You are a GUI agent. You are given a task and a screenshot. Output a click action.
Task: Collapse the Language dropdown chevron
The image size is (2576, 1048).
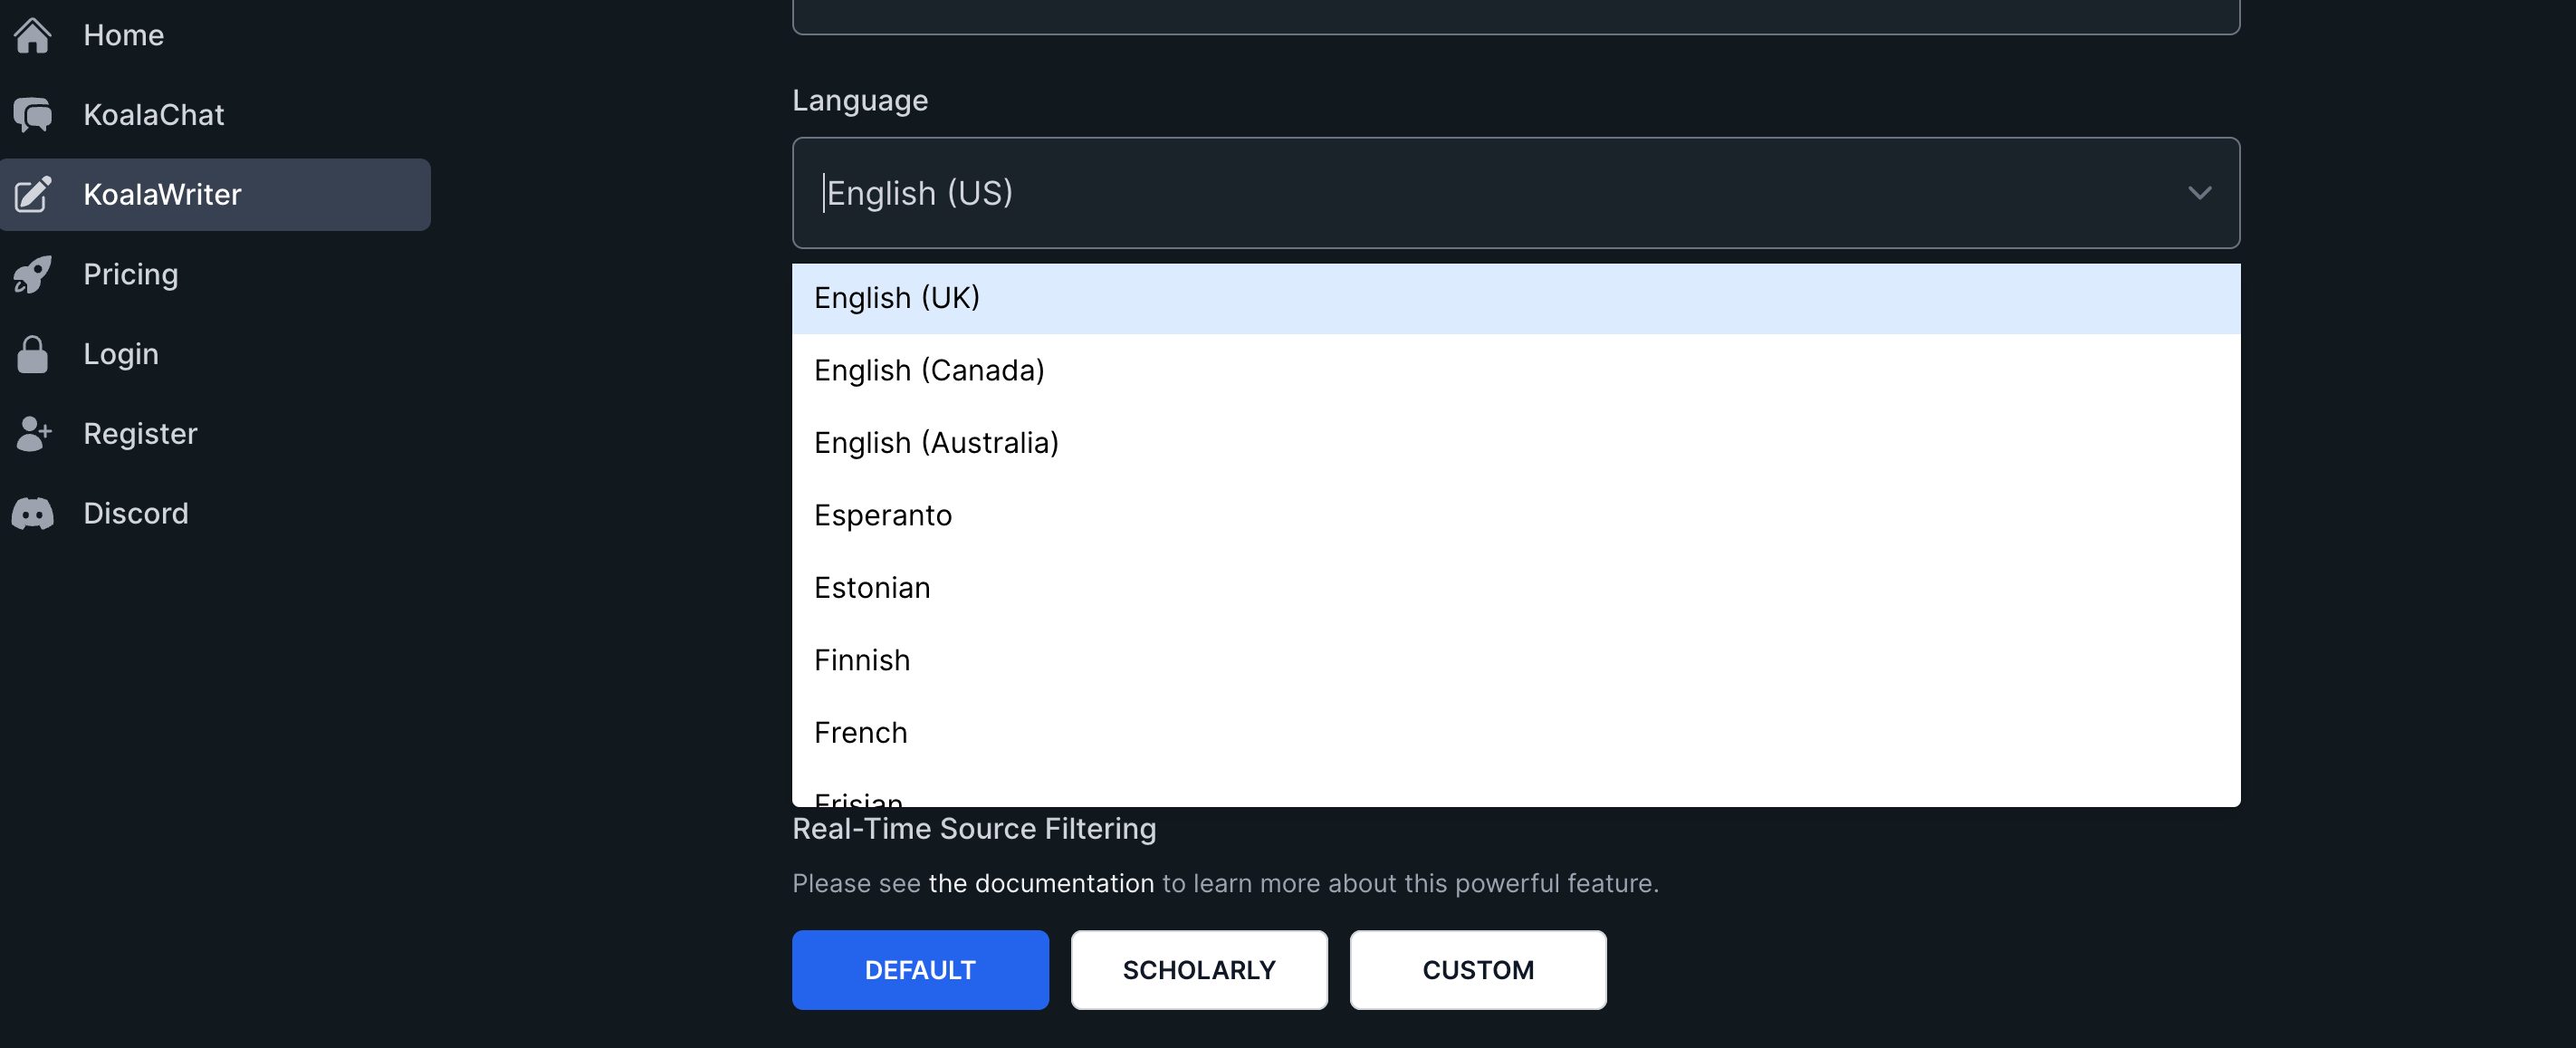coord(2199,193)
